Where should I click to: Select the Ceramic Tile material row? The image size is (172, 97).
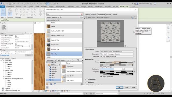[x=64, y=40]
